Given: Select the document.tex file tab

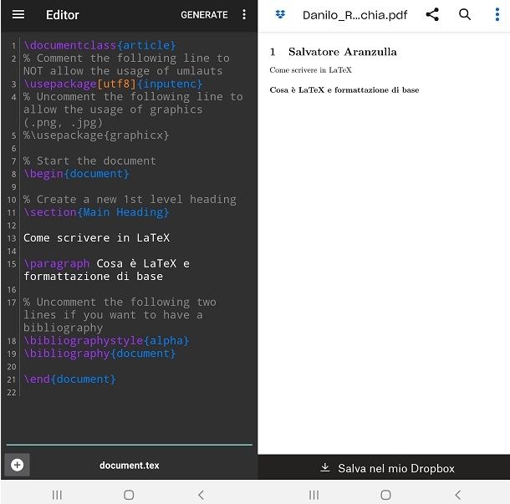Looking at the screenshot, I should (x=130, y=466).
